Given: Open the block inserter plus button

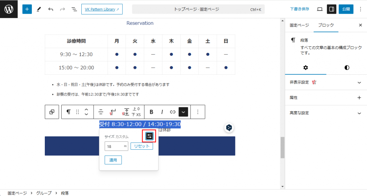Looking at the screenshot, I should [27, 9].
